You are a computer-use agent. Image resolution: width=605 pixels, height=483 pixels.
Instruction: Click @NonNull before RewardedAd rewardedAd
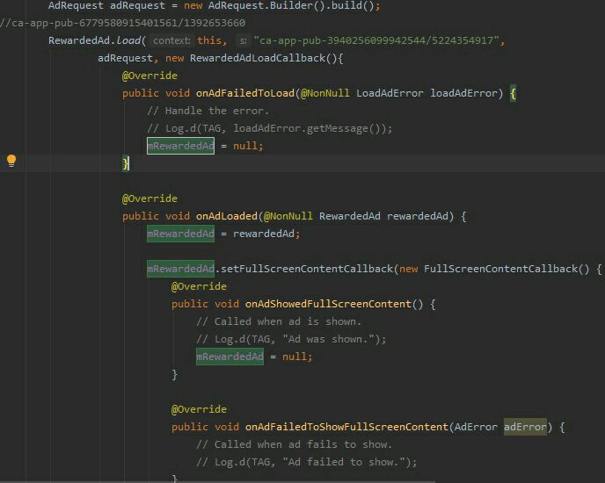[288, 216]
